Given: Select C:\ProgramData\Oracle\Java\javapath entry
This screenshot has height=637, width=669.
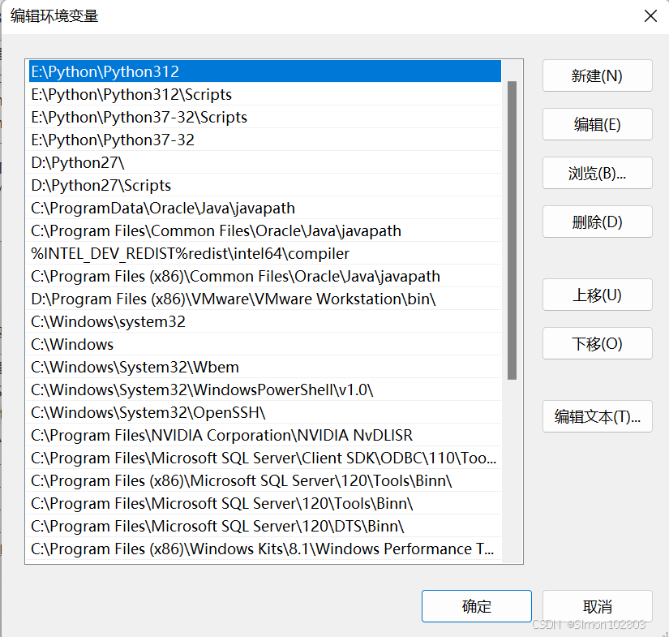Looking at the screenshot, I should tap(265, 208).
